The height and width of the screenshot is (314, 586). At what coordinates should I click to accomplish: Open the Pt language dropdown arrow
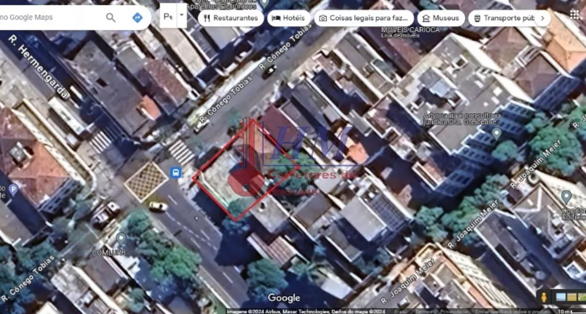click(182, 16)
